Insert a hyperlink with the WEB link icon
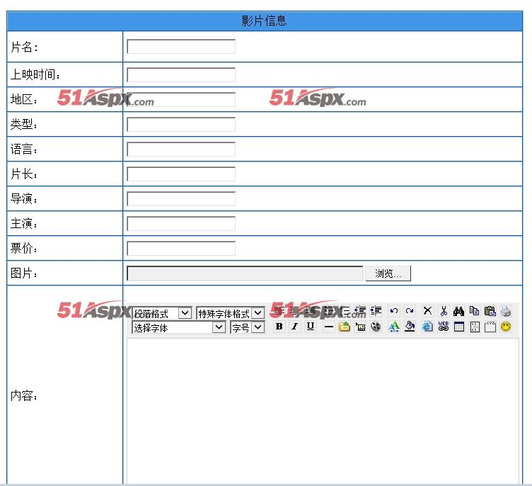The image size is (532, 486). click(x=444, y=327)
